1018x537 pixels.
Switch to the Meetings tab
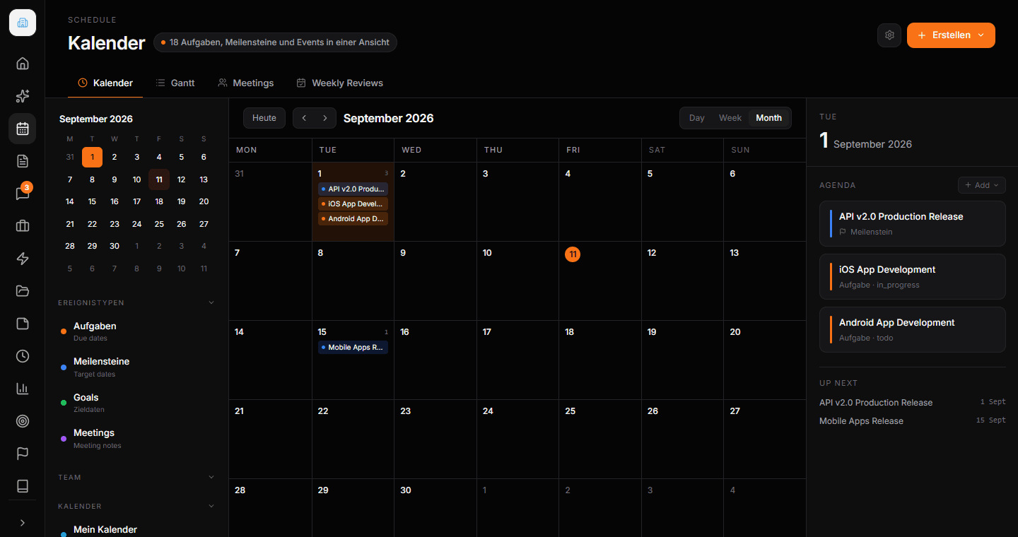[246, 83]
